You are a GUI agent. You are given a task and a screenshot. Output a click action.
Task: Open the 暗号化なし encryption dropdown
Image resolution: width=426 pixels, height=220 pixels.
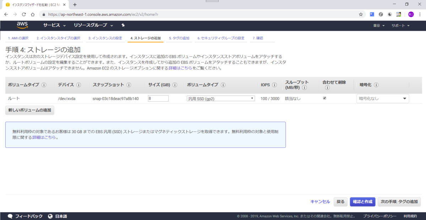tap(382, 98)
